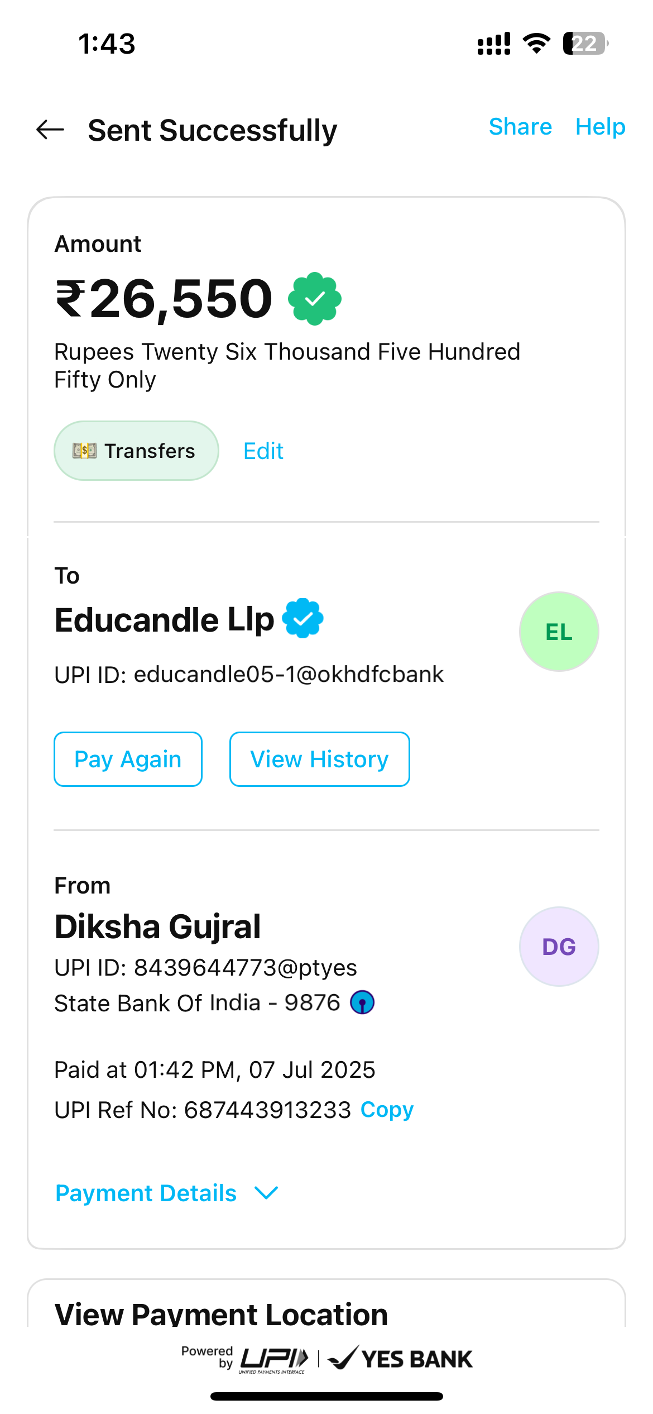Tap the battery status icon
Screen dimensions: 653x1414
click(x=585, y=44)
